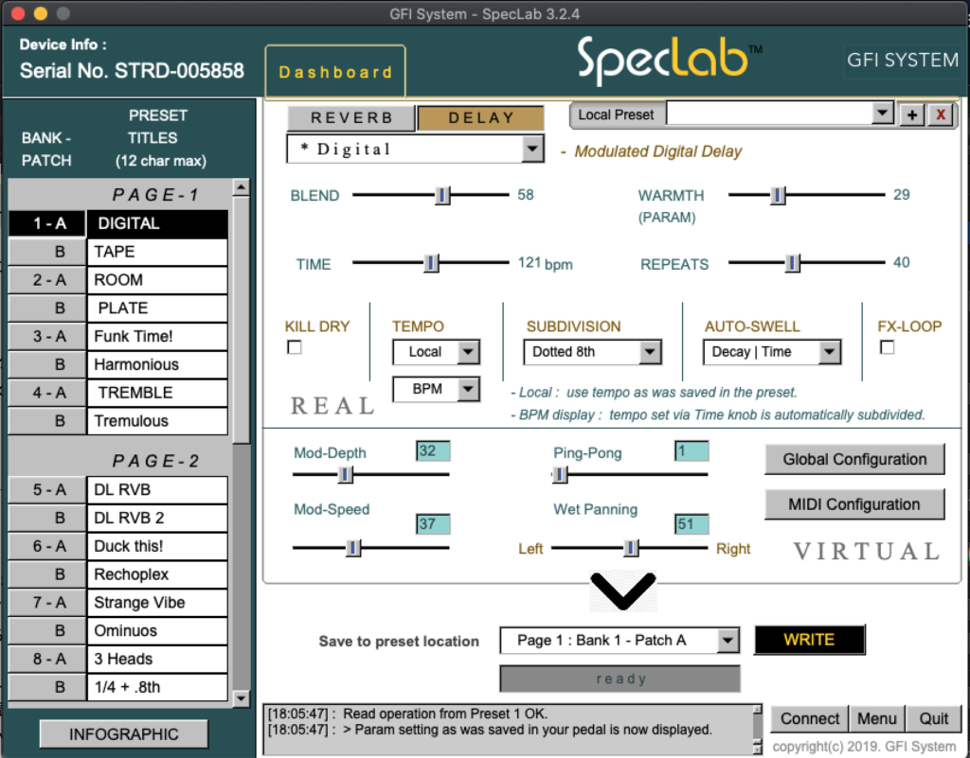Switch to the Reverb engine

coord(351,117)
